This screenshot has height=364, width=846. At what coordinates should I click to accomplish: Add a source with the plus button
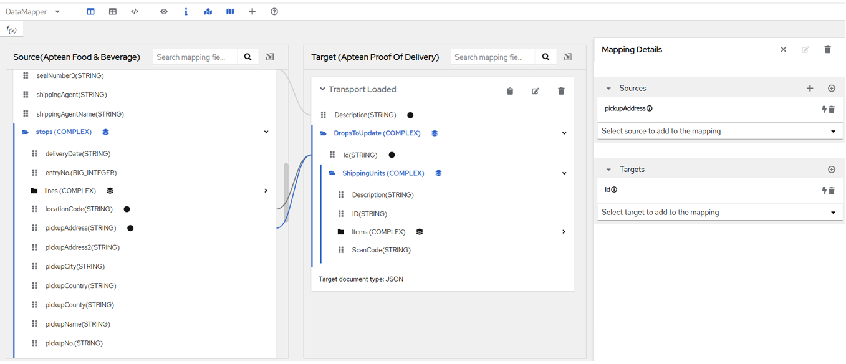[810, 89]
